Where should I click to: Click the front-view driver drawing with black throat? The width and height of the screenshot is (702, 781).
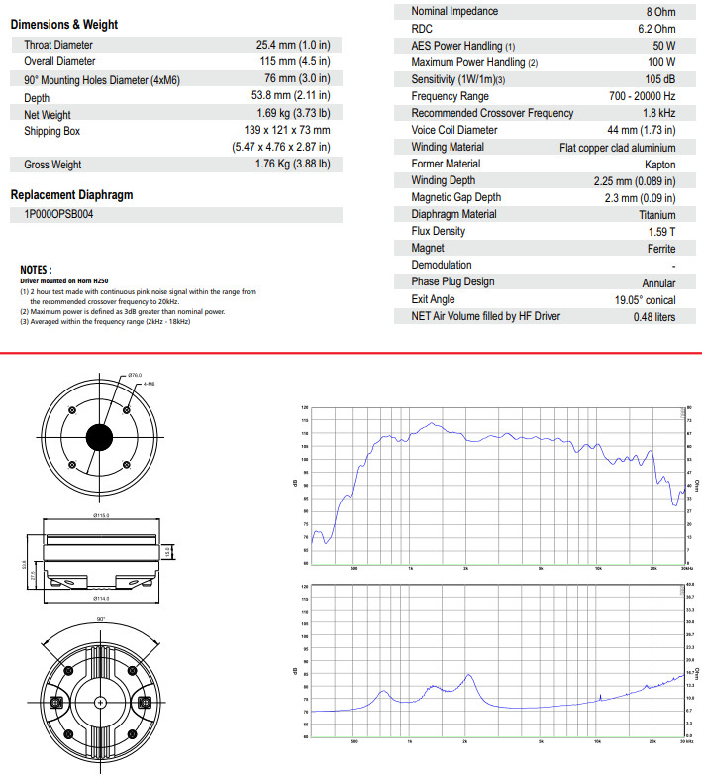[99, 438]
